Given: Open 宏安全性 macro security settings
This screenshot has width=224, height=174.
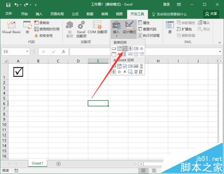Looking at the screenshot, I should click(x=43, y=36).
